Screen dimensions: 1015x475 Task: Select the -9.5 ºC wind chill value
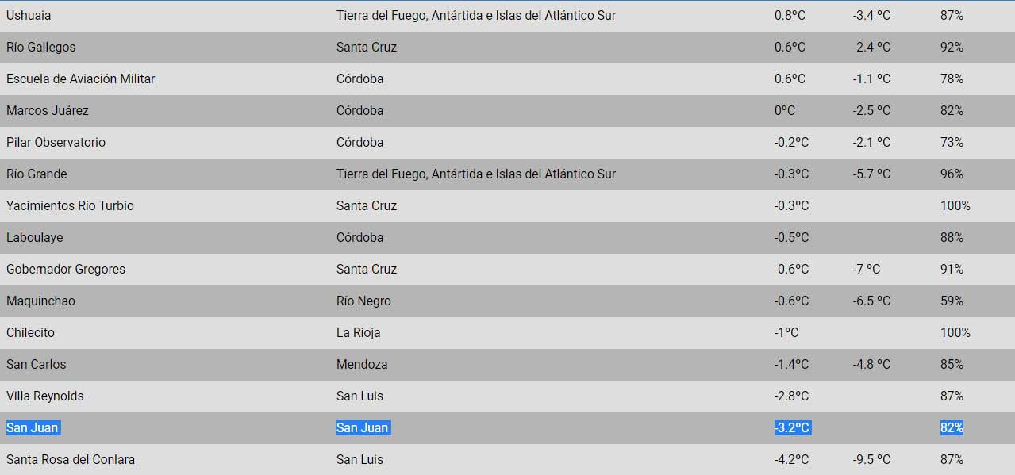(871, 460)
